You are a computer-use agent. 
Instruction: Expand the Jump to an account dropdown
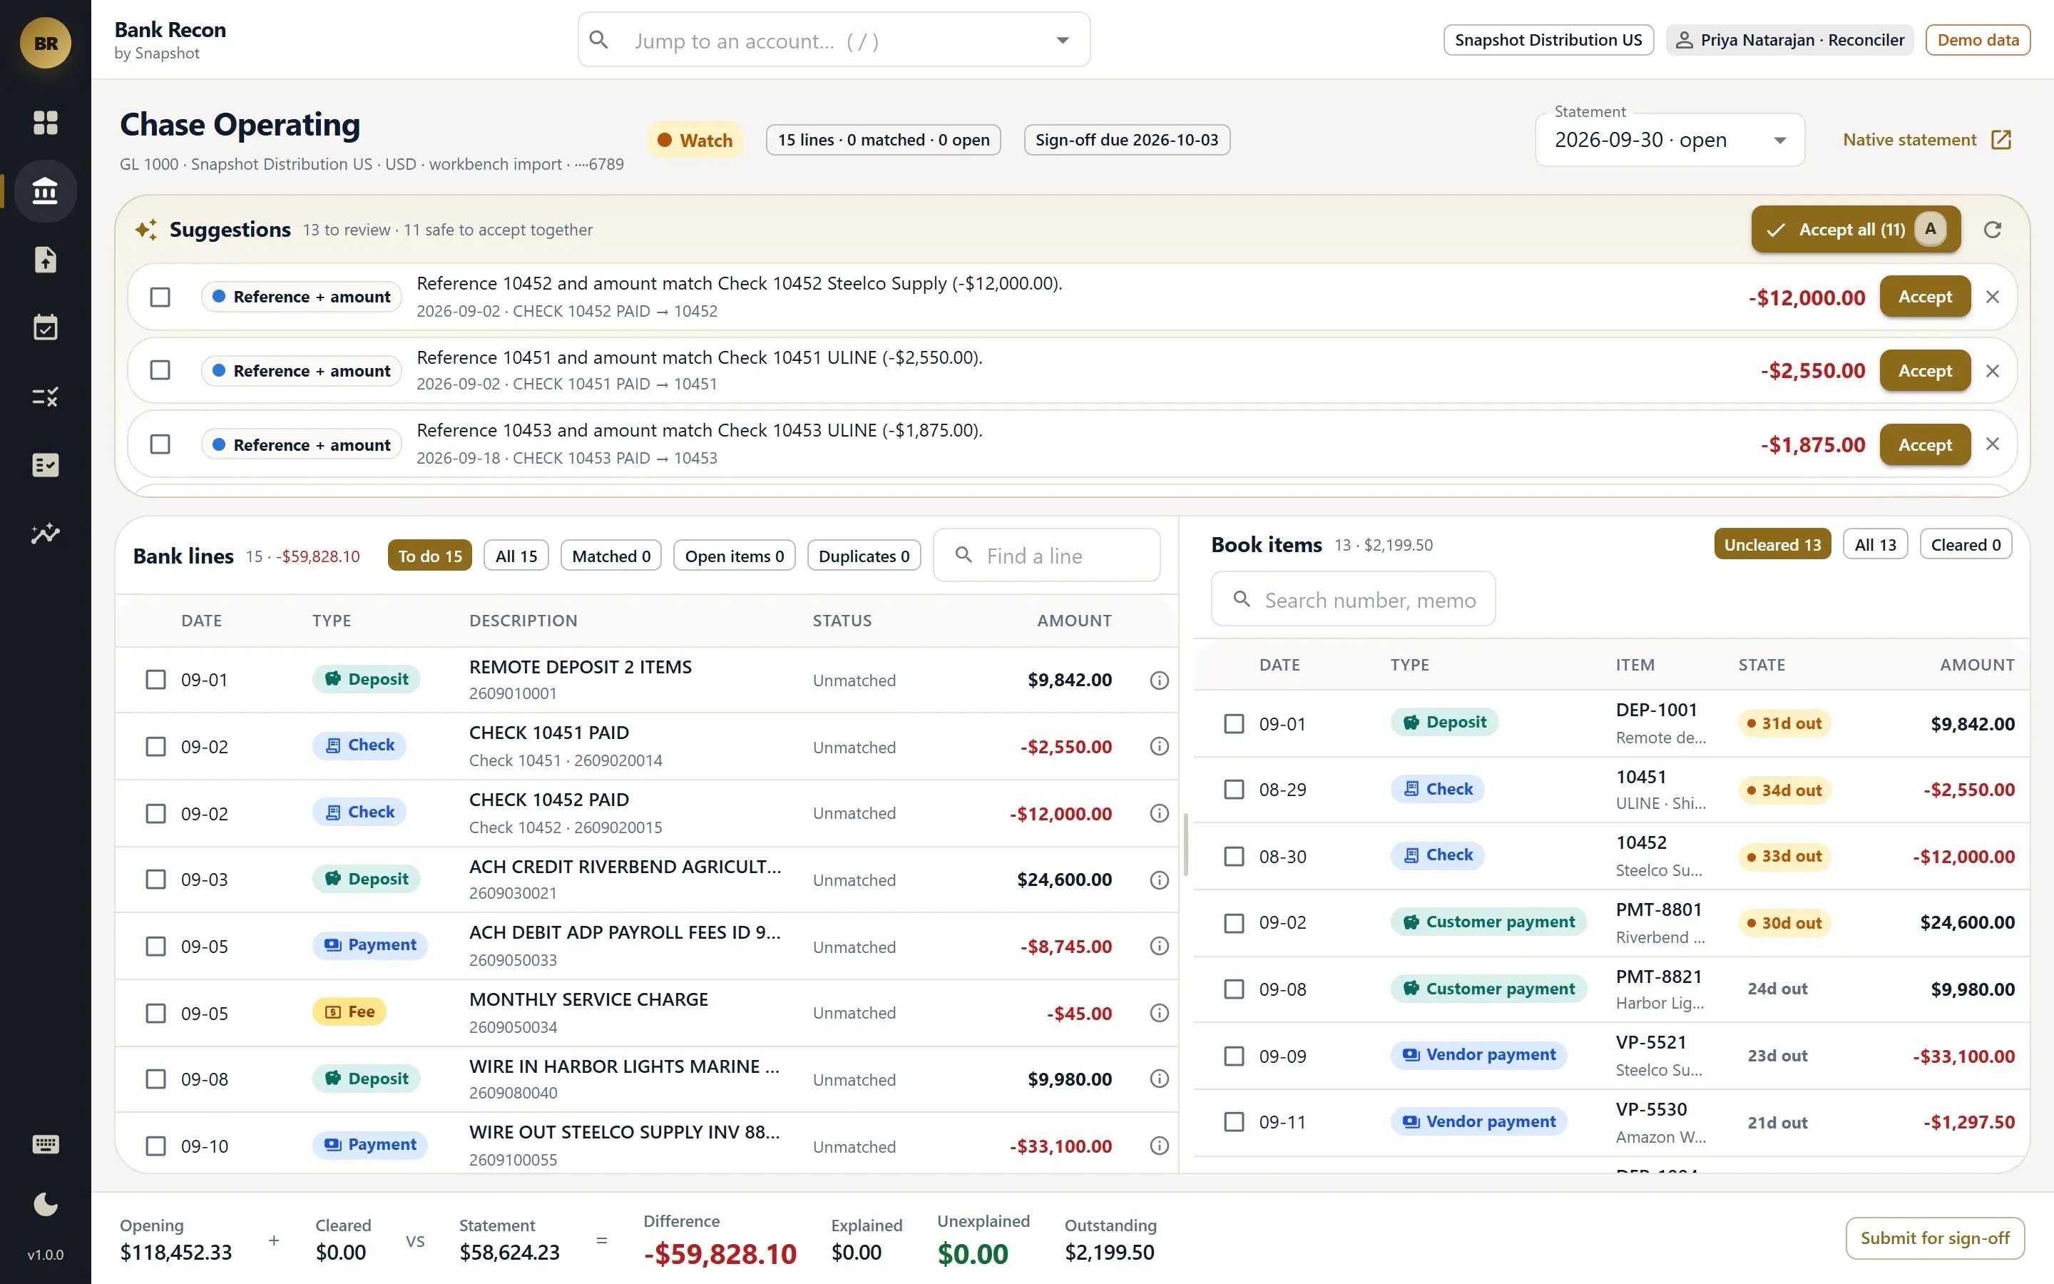pyautogui.click(x=1062, y=40)
